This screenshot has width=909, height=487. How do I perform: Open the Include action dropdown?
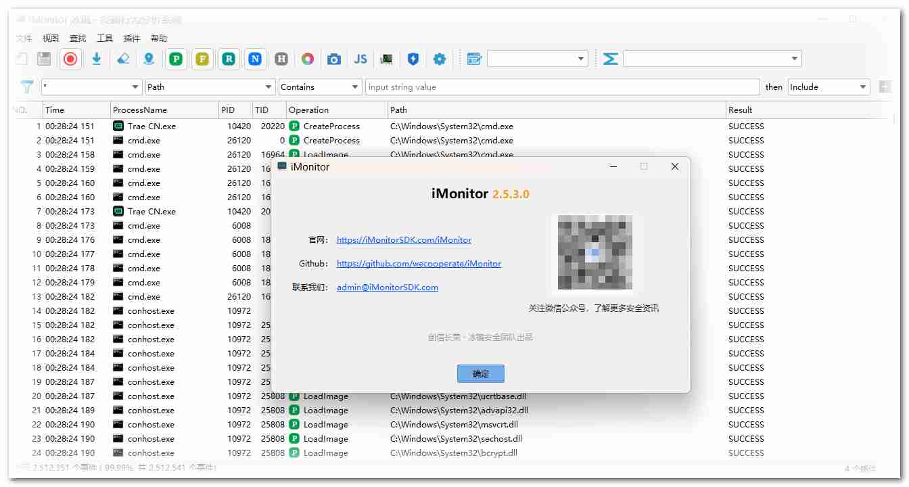(828, 87)
